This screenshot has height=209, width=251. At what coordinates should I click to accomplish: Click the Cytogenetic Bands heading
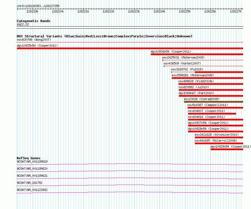(x=34, y=21)
